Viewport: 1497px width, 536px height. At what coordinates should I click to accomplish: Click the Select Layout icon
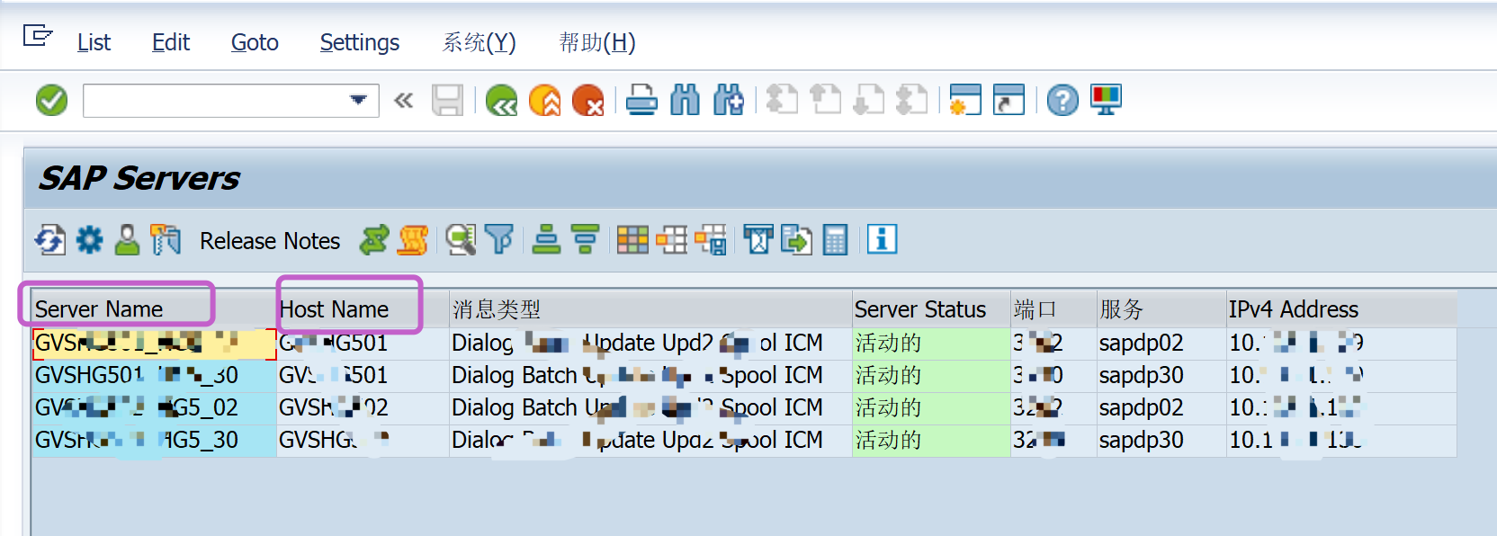671,240
